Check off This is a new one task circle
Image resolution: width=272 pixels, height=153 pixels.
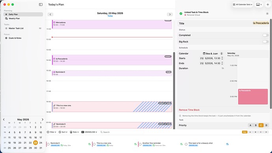click(94, 144)
